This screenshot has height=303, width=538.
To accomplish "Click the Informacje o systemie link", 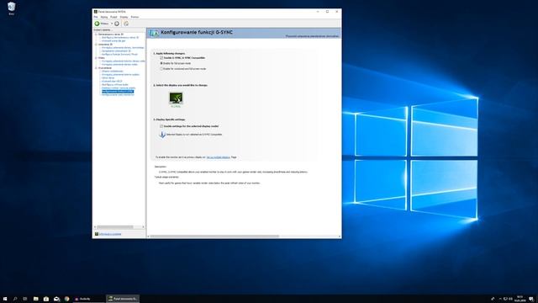I will click(x=110, y=234).
